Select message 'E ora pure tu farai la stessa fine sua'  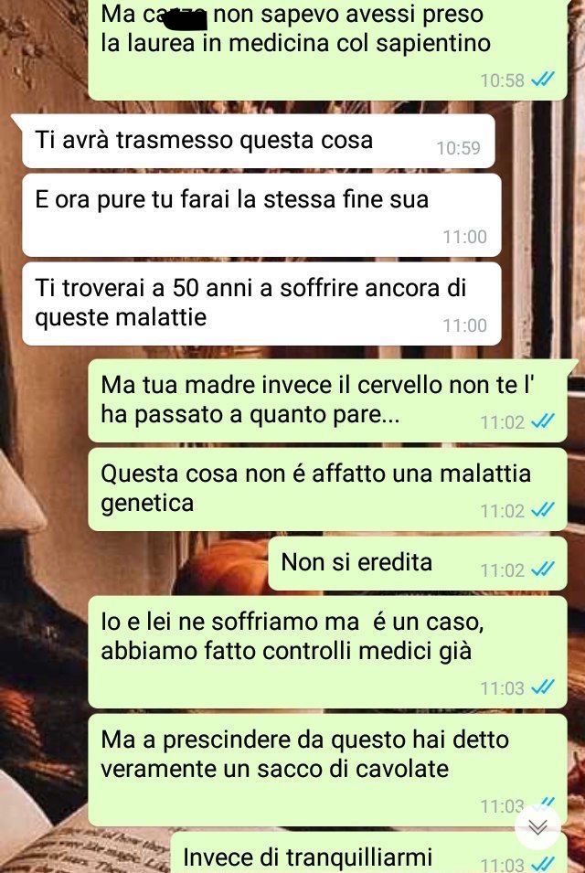pos(261,215)
